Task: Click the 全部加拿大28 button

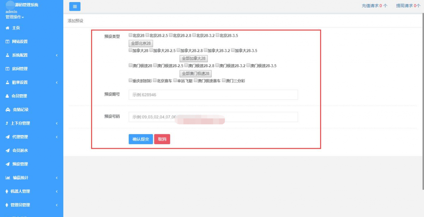Action: 194,58
